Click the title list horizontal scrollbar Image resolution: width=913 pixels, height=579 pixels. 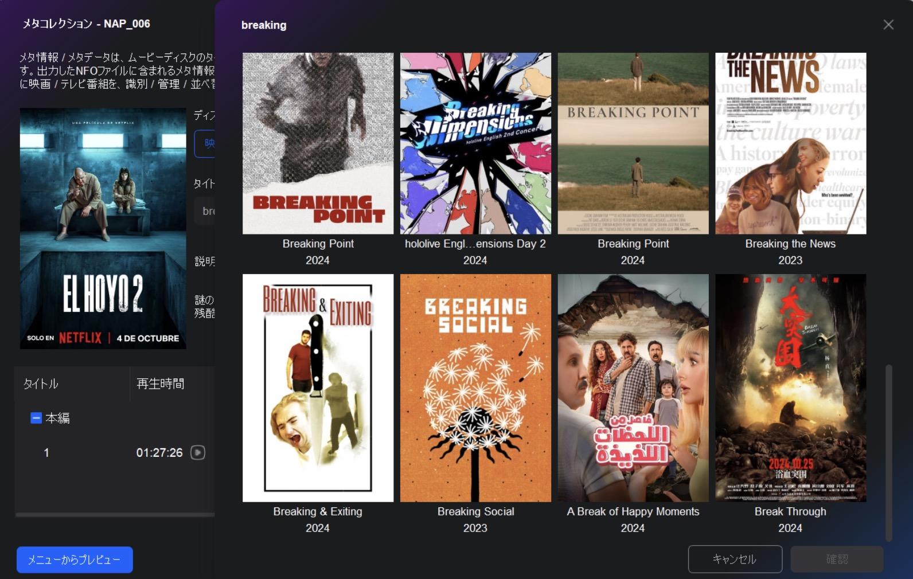[x=115, y=515]
